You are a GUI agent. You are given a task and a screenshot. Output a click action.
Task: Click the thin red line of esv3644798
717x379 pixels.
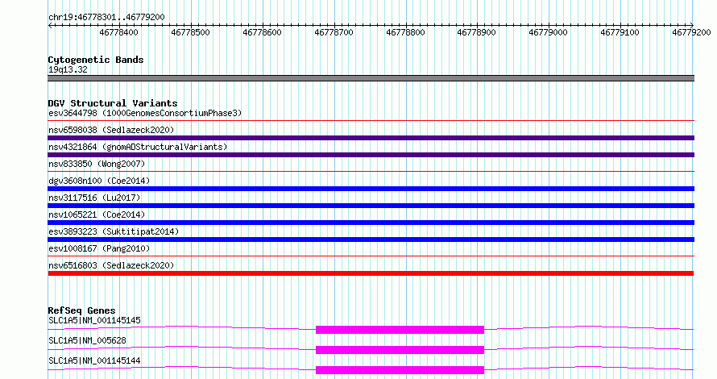point(371,121)
